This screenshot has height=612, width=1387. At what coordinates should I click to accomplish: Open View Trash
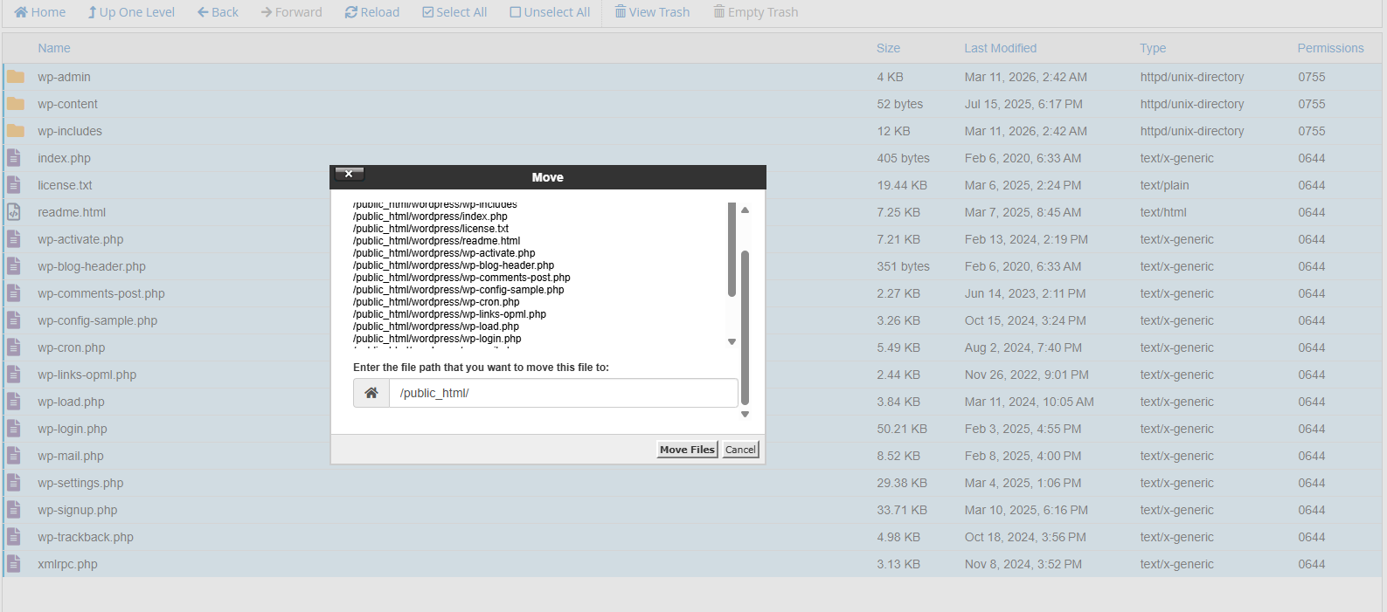point(652,12)
